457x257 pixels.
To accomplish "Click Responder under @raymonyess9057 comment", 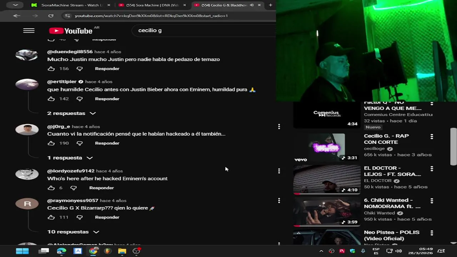I will (x=107, y=217).
